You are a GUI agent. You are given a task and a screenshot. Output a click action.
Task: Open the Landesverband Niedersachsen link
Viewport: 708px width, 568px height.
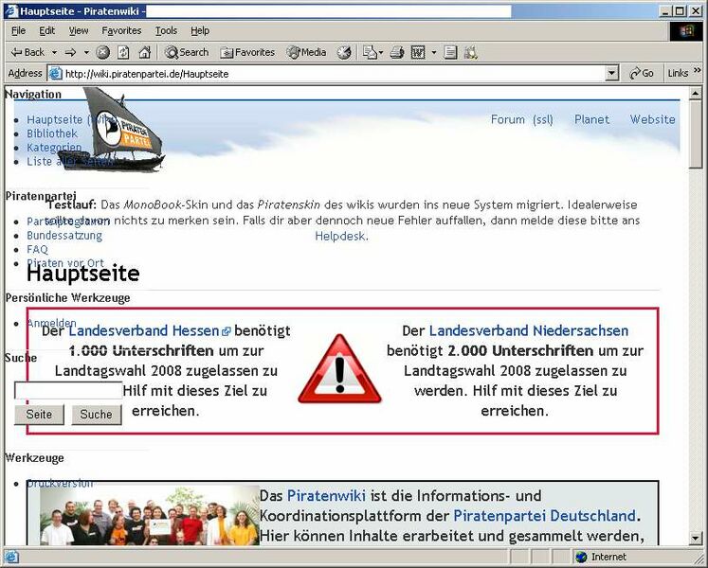click(x=528, y=330)
